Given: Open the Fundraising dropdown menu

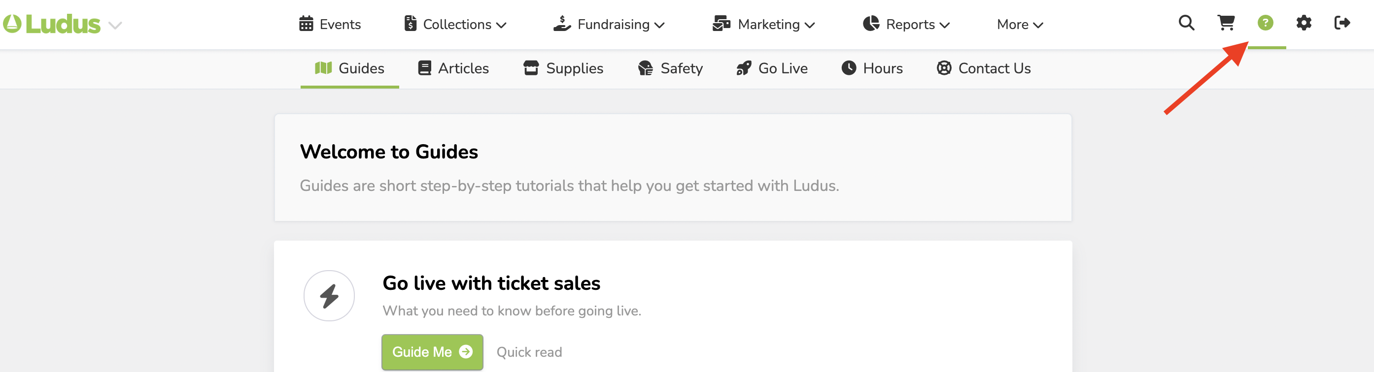Looking at the screenshot, I should click(609, 25).
